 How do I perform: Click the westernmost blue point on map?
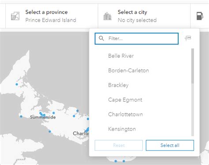click(x=17, y=84)
